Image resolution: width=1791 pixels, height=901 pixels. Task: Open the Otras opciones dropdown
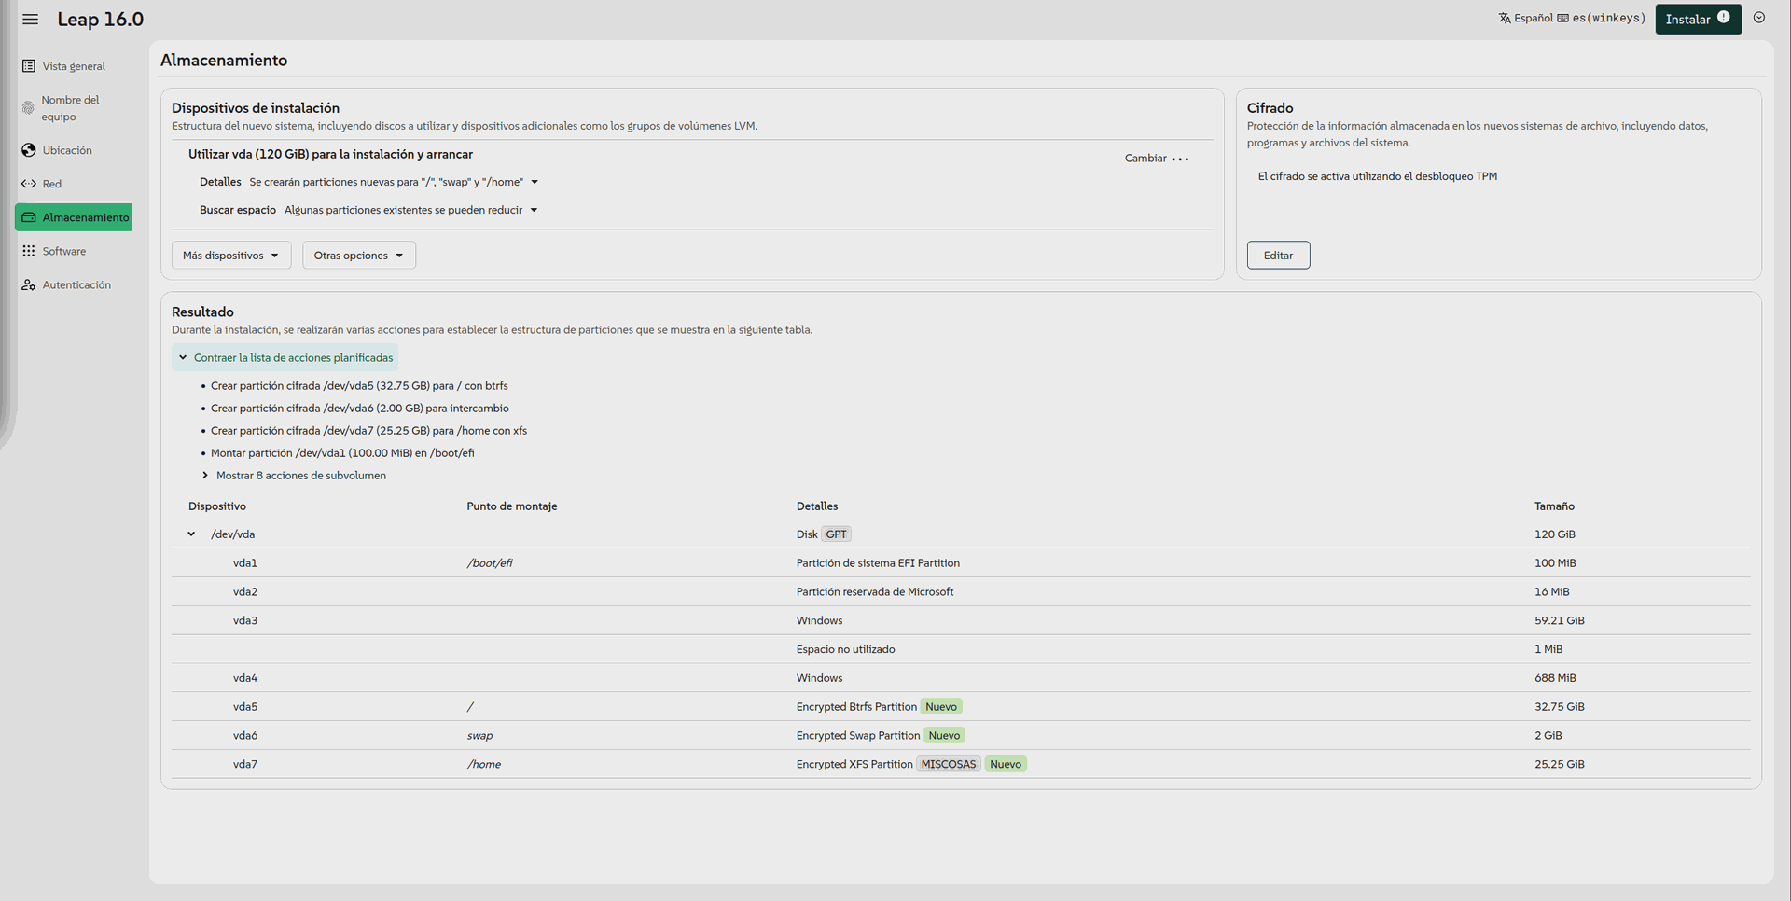[358, 256]
